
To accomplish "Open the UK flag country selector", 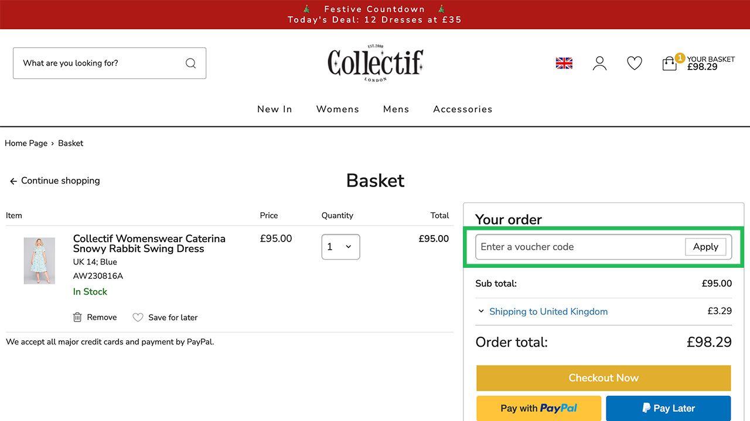I will point(564,63).
